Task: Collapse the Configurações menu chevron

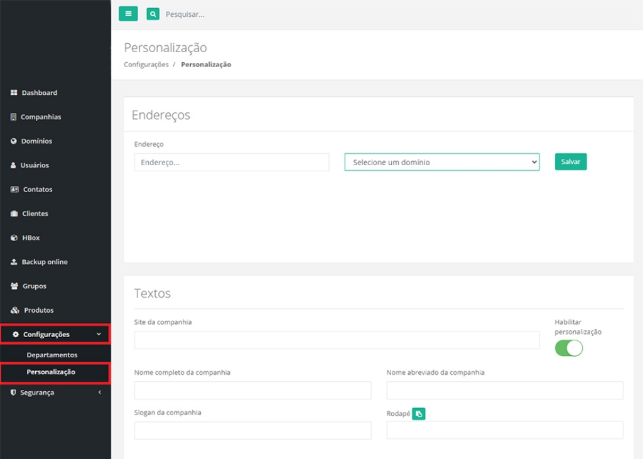Action: coord(99,334)
